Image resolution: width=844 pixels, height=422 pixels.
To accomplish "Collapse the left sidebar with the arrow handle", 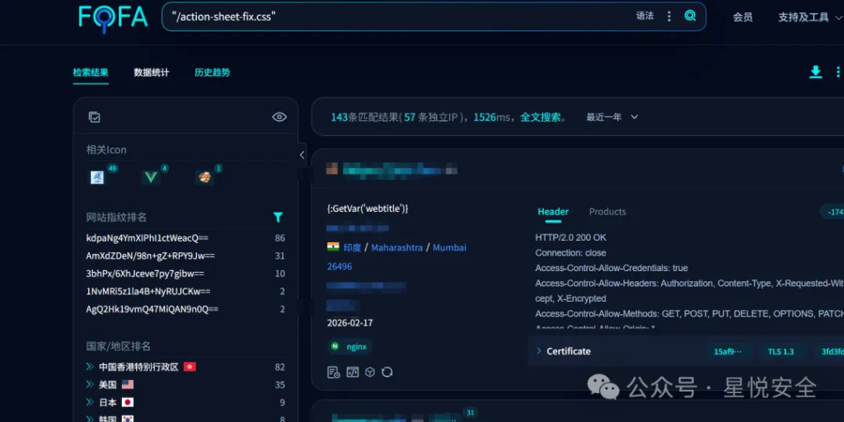I will pyautogui.click(x=302, y=155).
